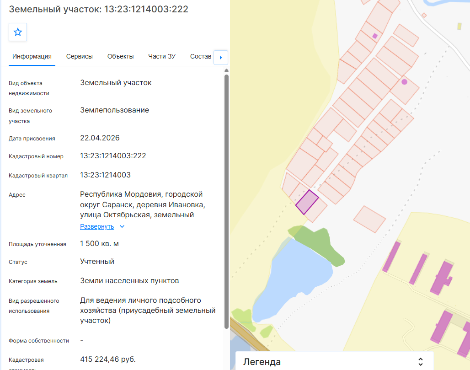Image resolution: width=470 pixels, height=370 pixels.
Task: Open the Легенда panel header
Action: (334, 362)
